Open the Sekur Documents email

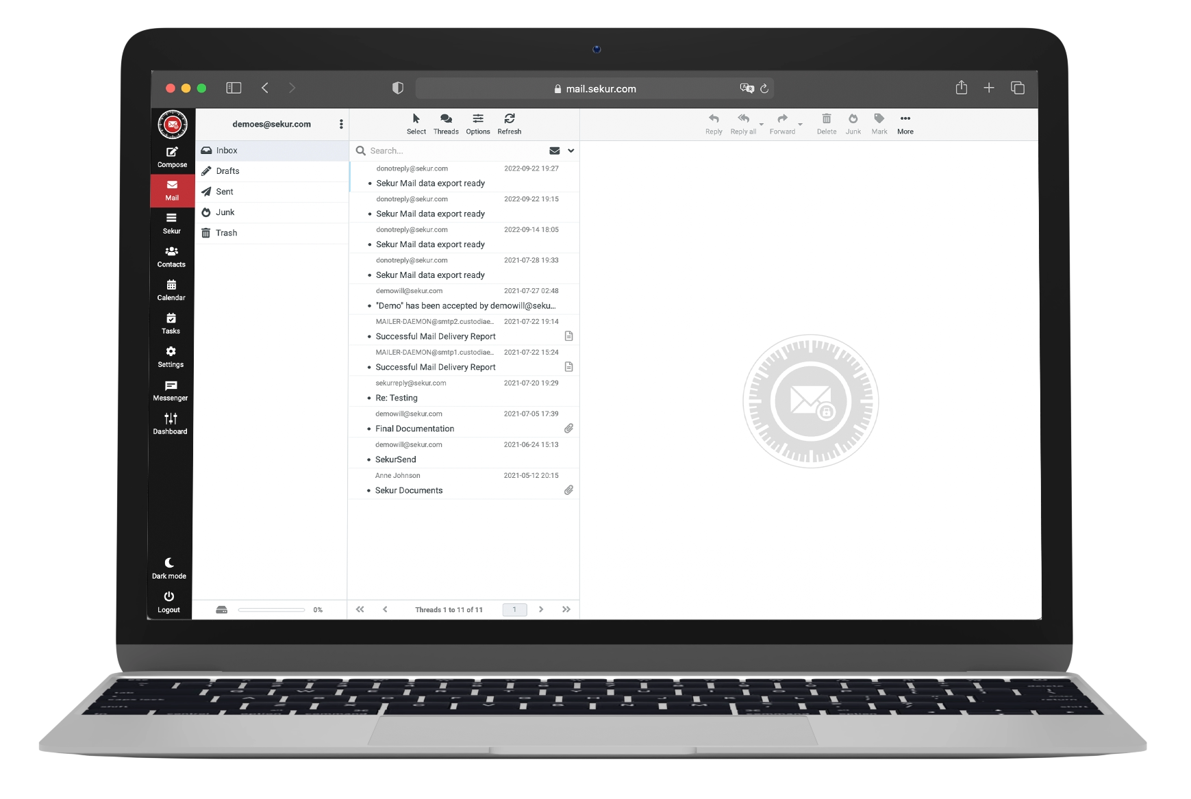464,483
